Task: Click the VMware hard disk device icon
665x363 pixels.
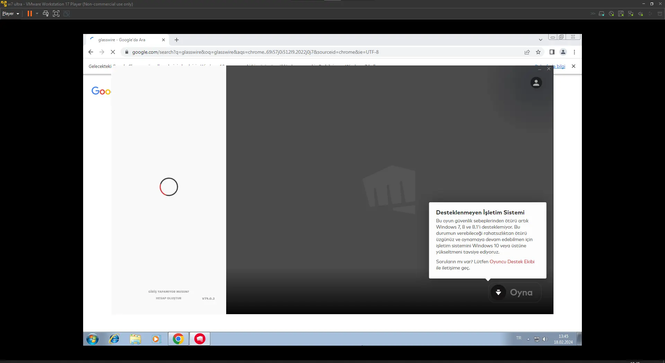Action: click(x=602, y=14)
